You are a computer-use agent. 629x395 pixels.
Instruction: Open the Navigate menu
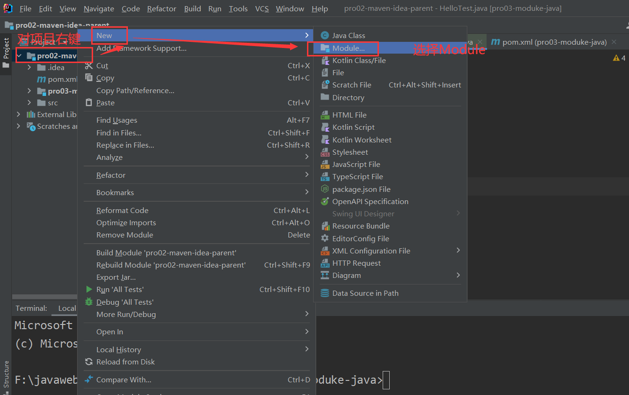99,9
